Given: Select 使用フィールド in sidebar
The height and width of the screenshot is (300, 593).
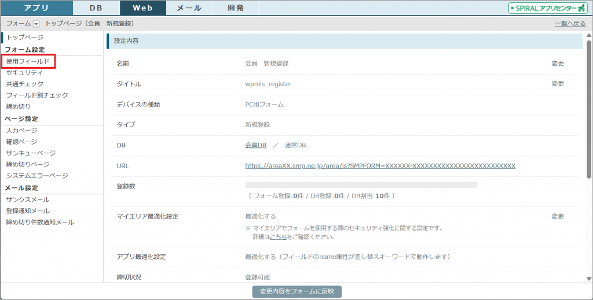Looking at the screenshot, I should tap(28, 61).
